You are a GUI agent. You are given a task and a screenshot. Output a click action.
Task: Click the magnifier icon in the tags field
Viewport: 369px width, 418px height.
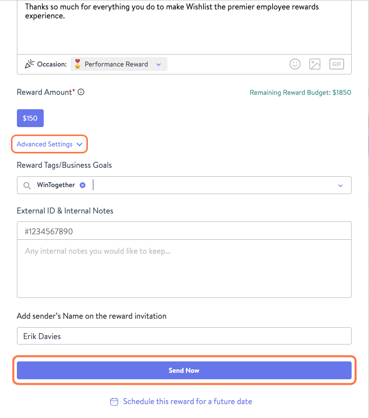(x=27, y=185)
